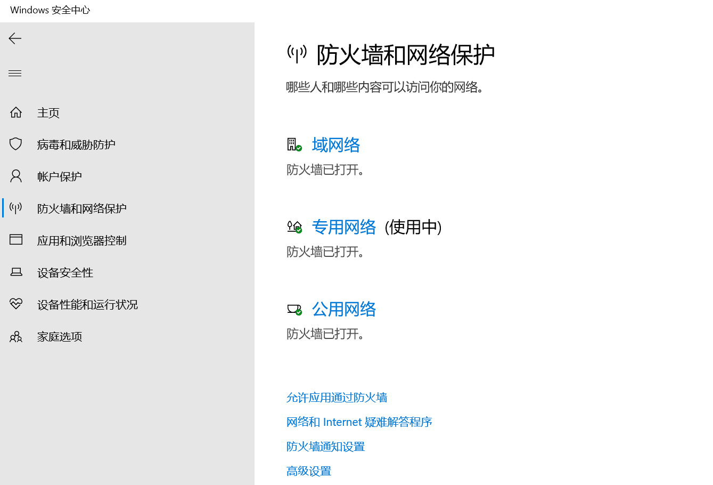This screenshot has width=713, height=485.
Task: Select the 防火墙和网络保护 antenna icon
Action: tap(15, 208)
